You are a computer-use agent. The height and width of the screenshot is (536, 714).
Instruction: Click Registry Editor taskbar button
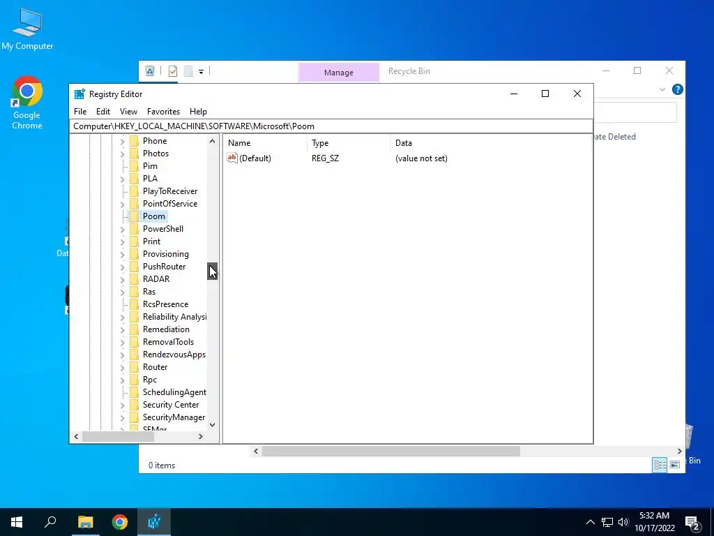[x=154, y=522]
